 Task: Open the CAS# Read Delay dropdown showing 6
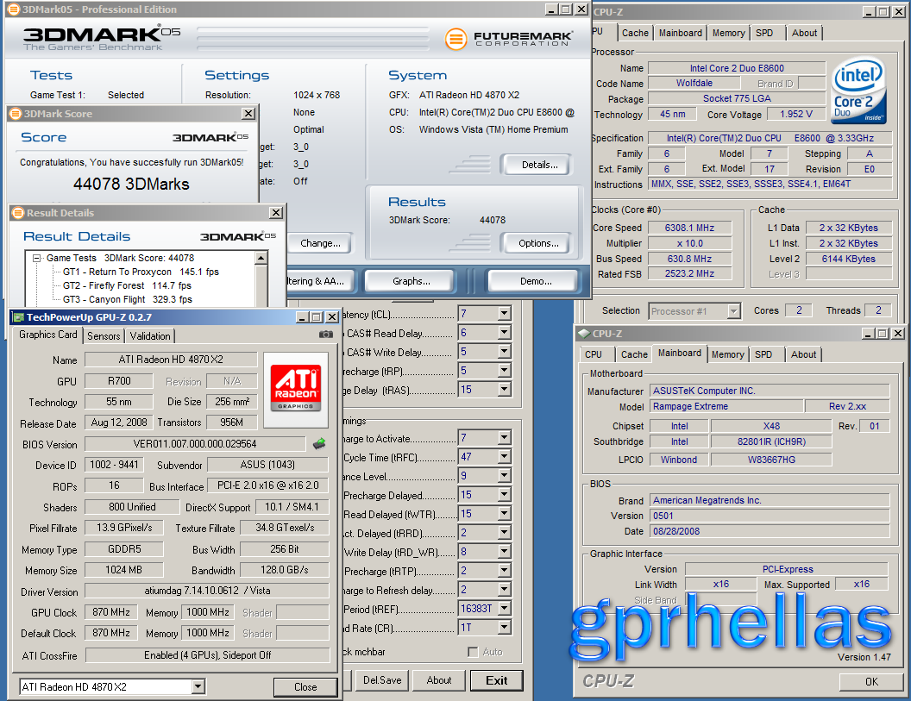[x=504, y=332]
